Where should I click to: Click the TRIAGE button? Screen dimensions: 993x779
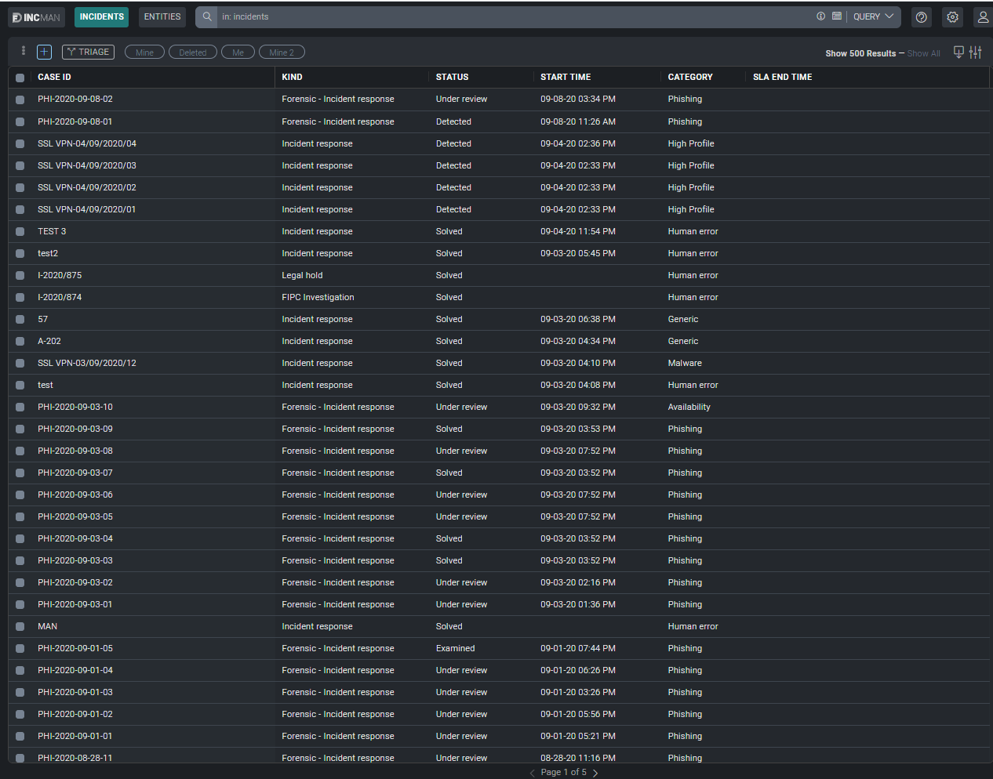[x=88, y=52]
